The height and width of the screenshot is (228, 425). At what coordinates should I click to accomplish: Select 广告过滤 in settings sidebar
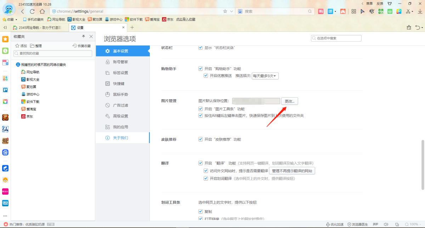pyautogui.click(x=120, y=105)
